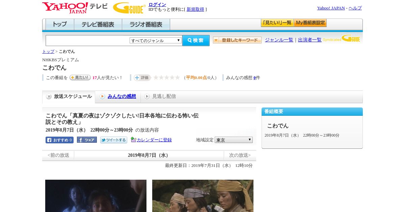Image resolution: width=405 pixels, height=212 pixels.
Task: Click the こわでん program heading under NHKBSプレミアム
Action: coord(54,68)
